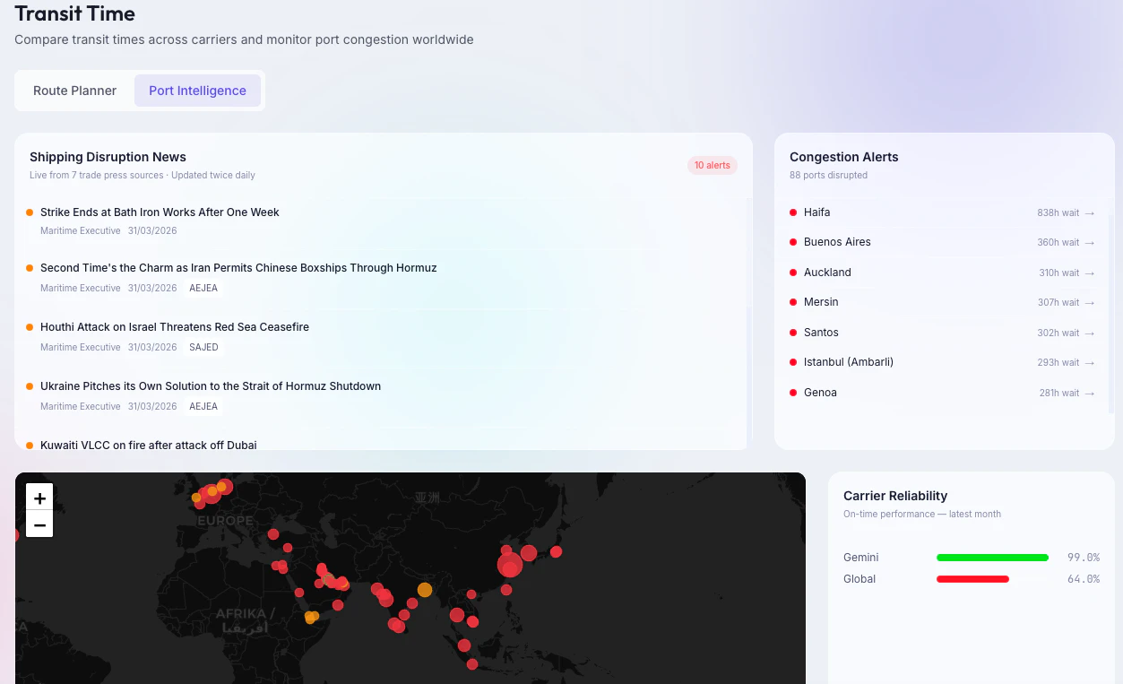
Task: Click the Shipping Disruption News heading
Action: point(108,157)
